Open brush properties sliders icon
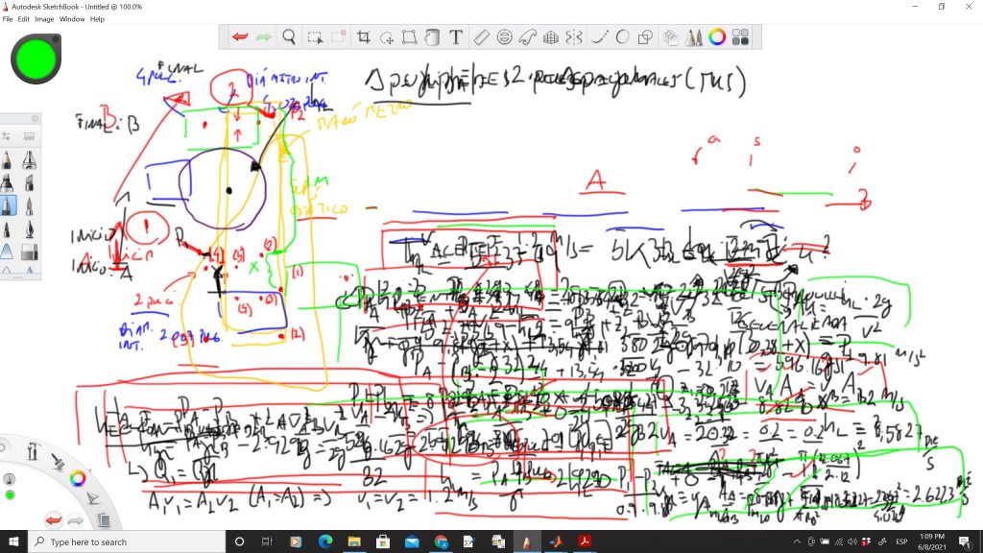The image size is (983, 553). (x=7, y=136)
